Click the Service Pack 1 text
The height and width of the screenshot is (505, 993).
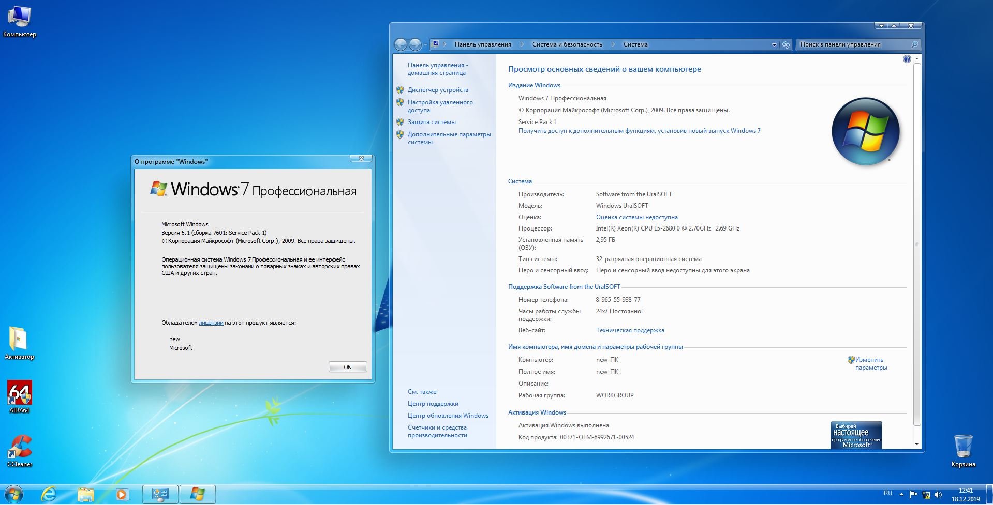coord(537,122)
